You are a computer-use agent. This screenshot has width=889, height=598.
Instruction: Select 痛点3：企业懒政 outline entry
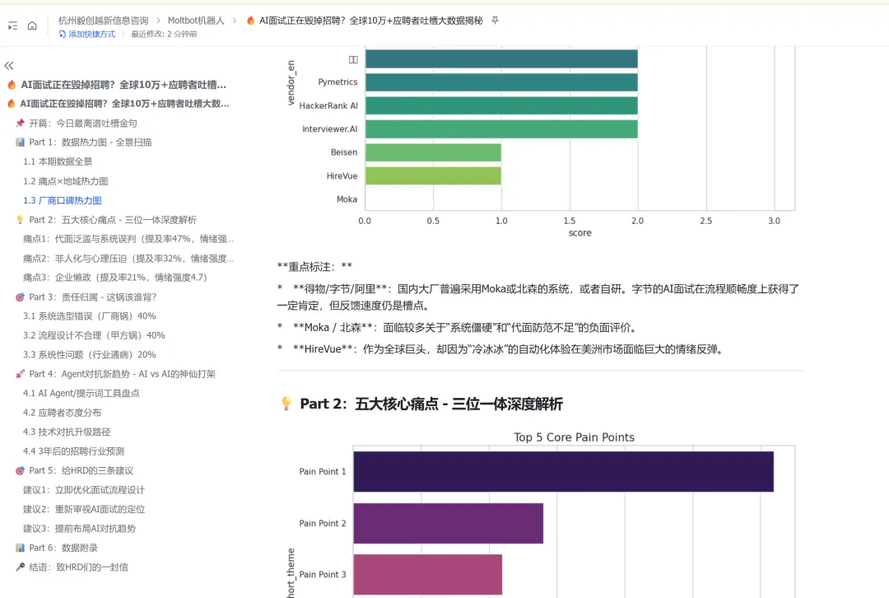[x=114, y=278]
